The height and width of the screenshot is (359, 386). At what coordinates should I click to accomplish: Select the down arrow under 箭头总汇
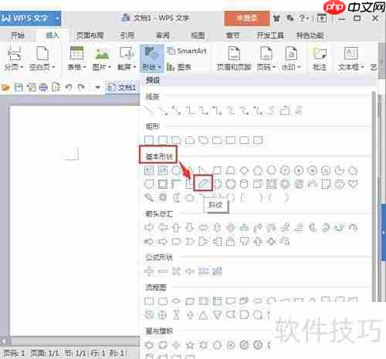point(190,227)
